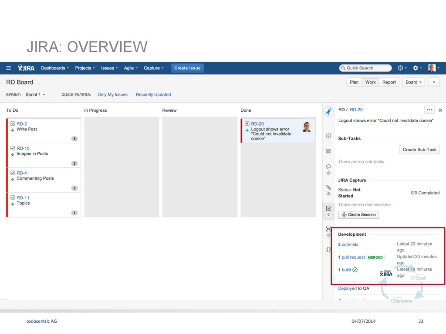446x334 pixels.
Task: Open issue RD-11 link
Action: [23, 198]
